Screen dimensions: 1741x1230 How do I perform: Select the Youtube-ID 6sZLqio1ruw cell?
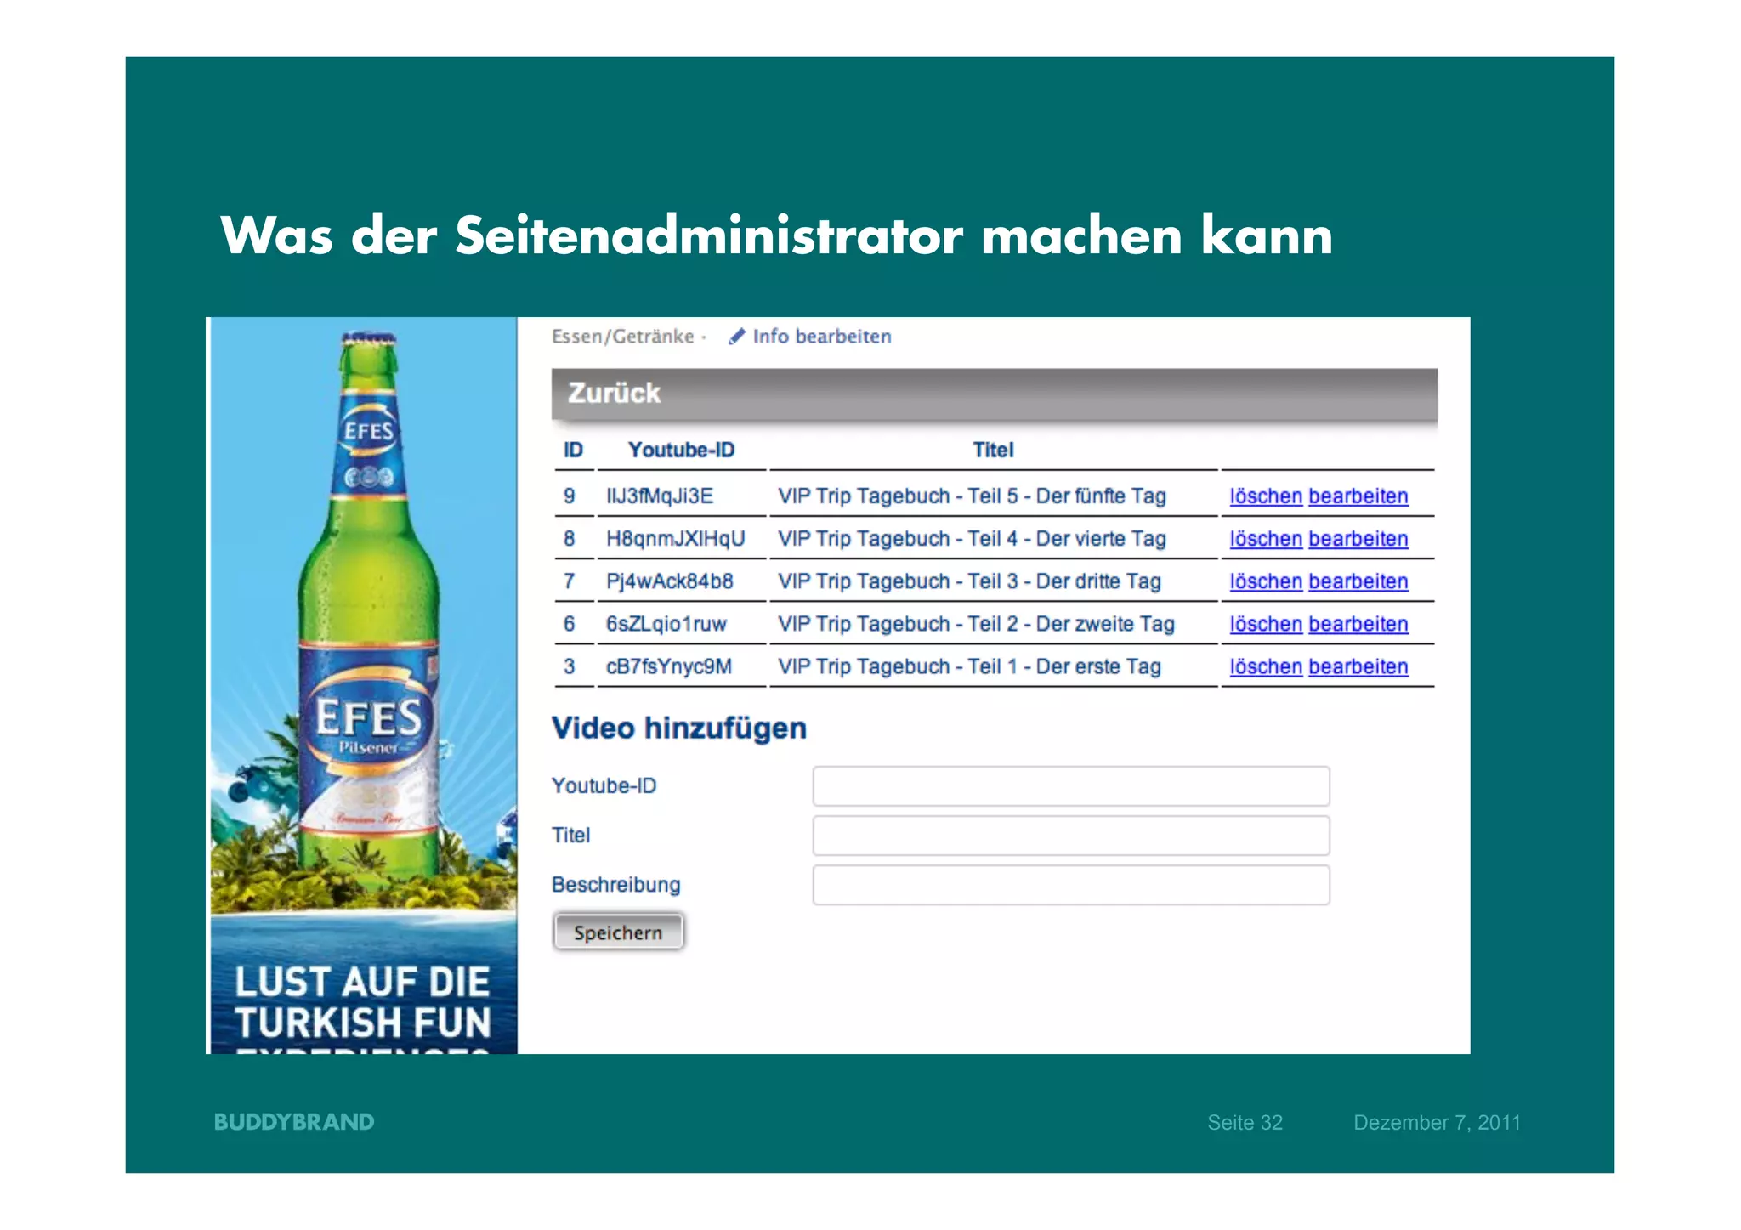[x=666, y=624]
